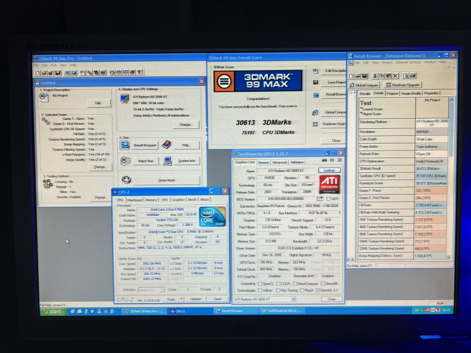
Task: Click Demo Mode button in 3DMark
Action: tap(166, 180)
